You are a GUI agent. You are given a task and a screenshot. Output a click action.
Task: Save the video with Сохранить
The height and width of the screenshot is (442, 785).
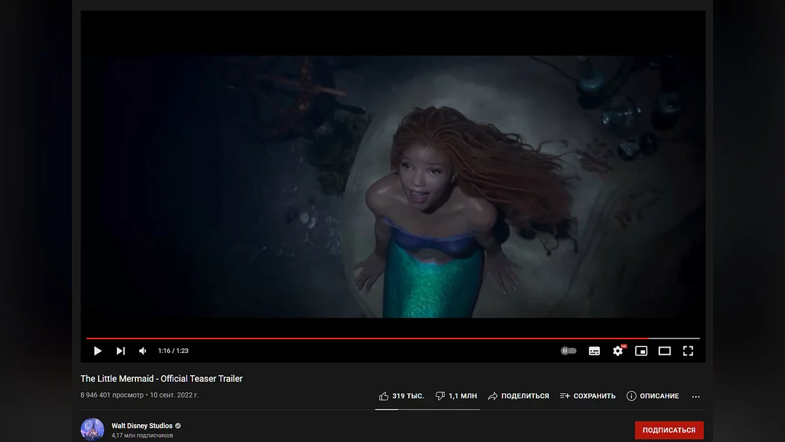coord(587,396)
